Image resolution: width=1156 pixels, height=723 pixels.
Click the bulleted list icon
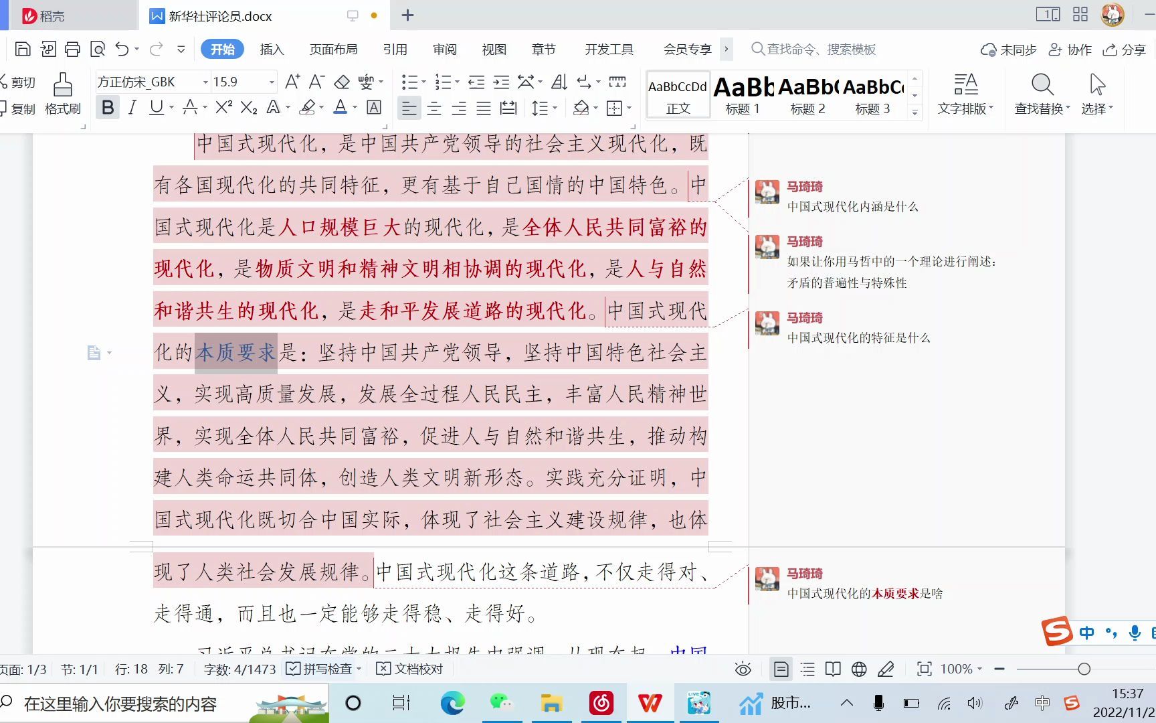409,82
